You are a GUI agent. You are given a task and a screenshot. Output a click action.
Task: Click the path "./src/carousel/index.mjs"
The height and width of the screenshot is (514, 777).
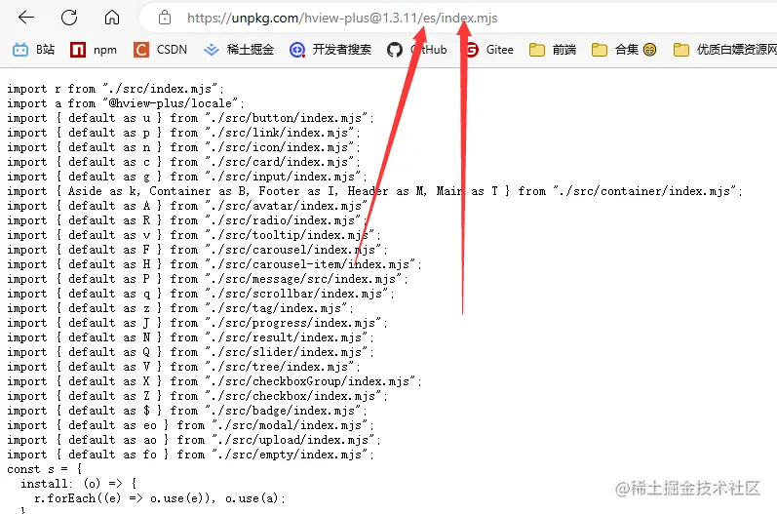pos(293,250)
